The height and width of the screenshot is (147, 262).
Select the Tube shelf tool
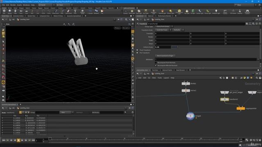tap(15, 11)
